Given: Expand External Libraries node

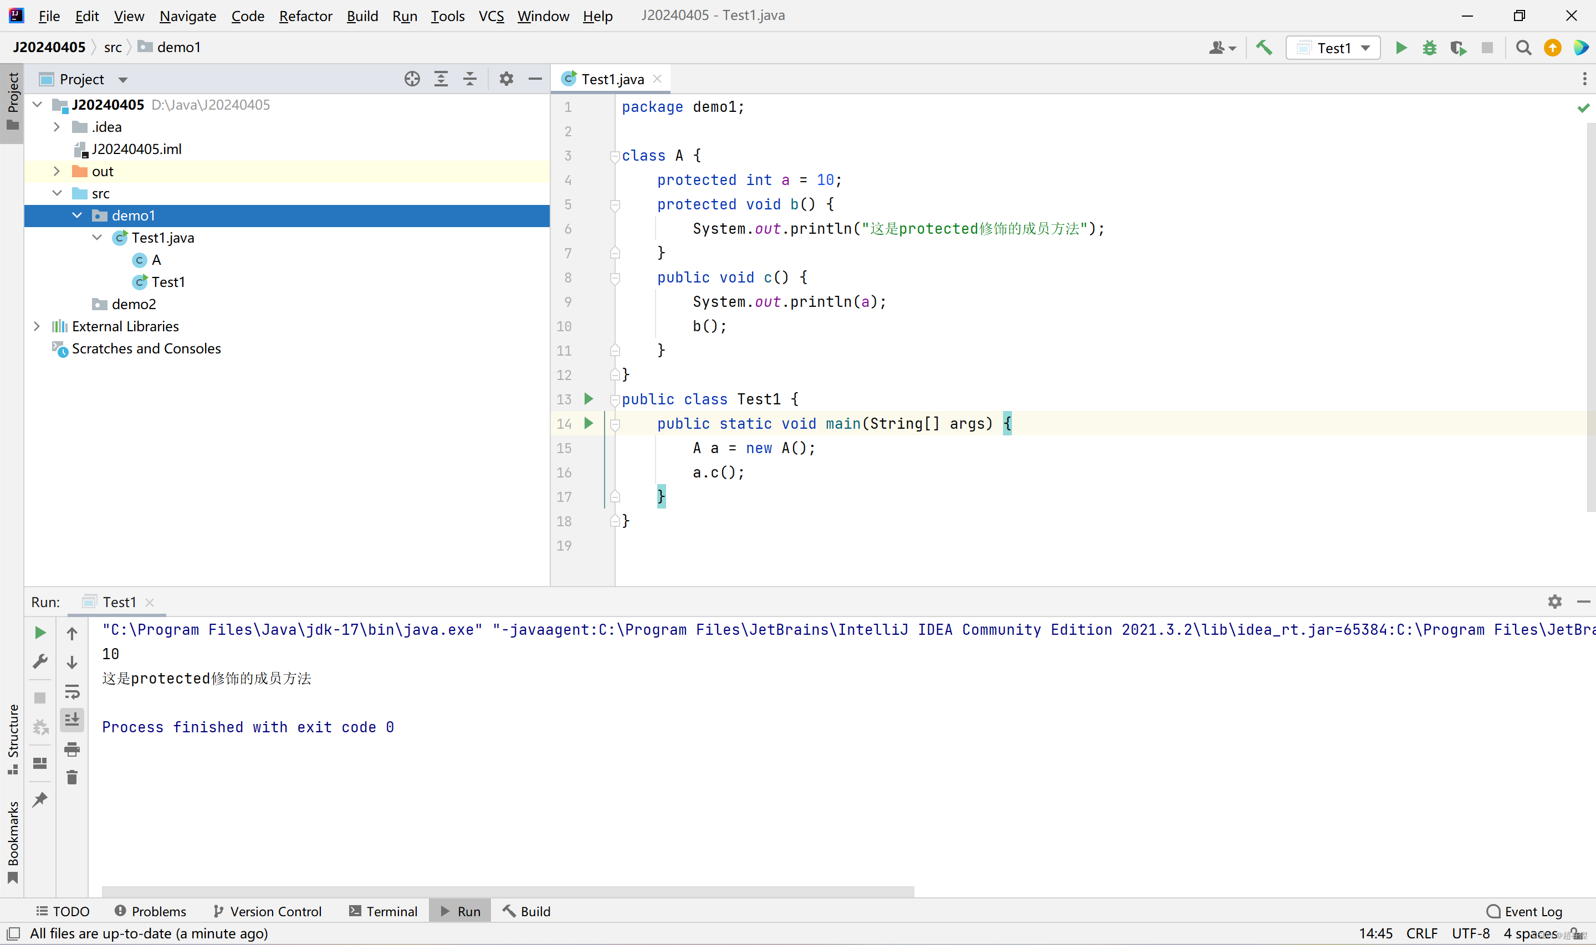Looking at the screenshot, I should pos(37,327).
